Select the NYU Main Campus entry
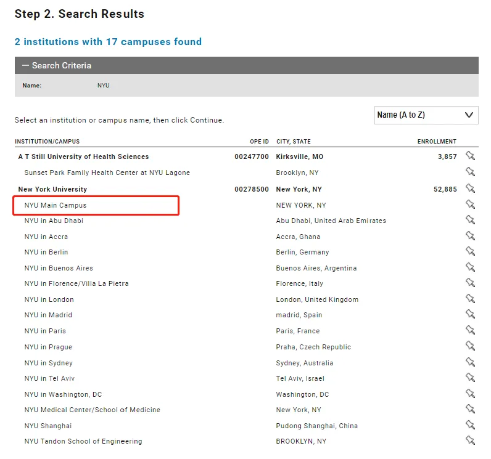Viewport: 491px width, 459px height. tap(56, 205)
